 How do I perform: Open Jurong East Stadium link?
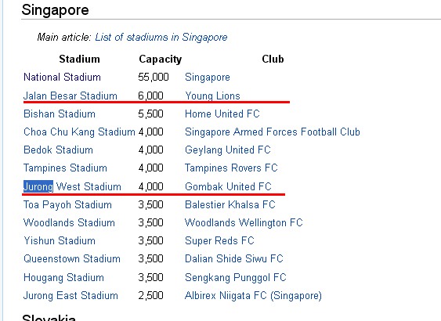click(x=70, y=295)
